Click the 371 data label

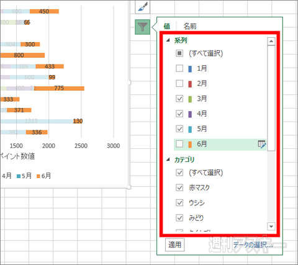(19, 110)
